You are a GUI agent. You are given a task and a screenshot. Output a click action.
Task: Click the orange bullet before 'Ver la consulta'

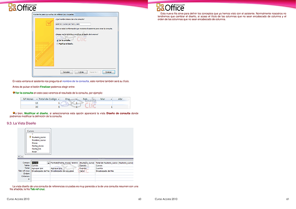(13, 93)
